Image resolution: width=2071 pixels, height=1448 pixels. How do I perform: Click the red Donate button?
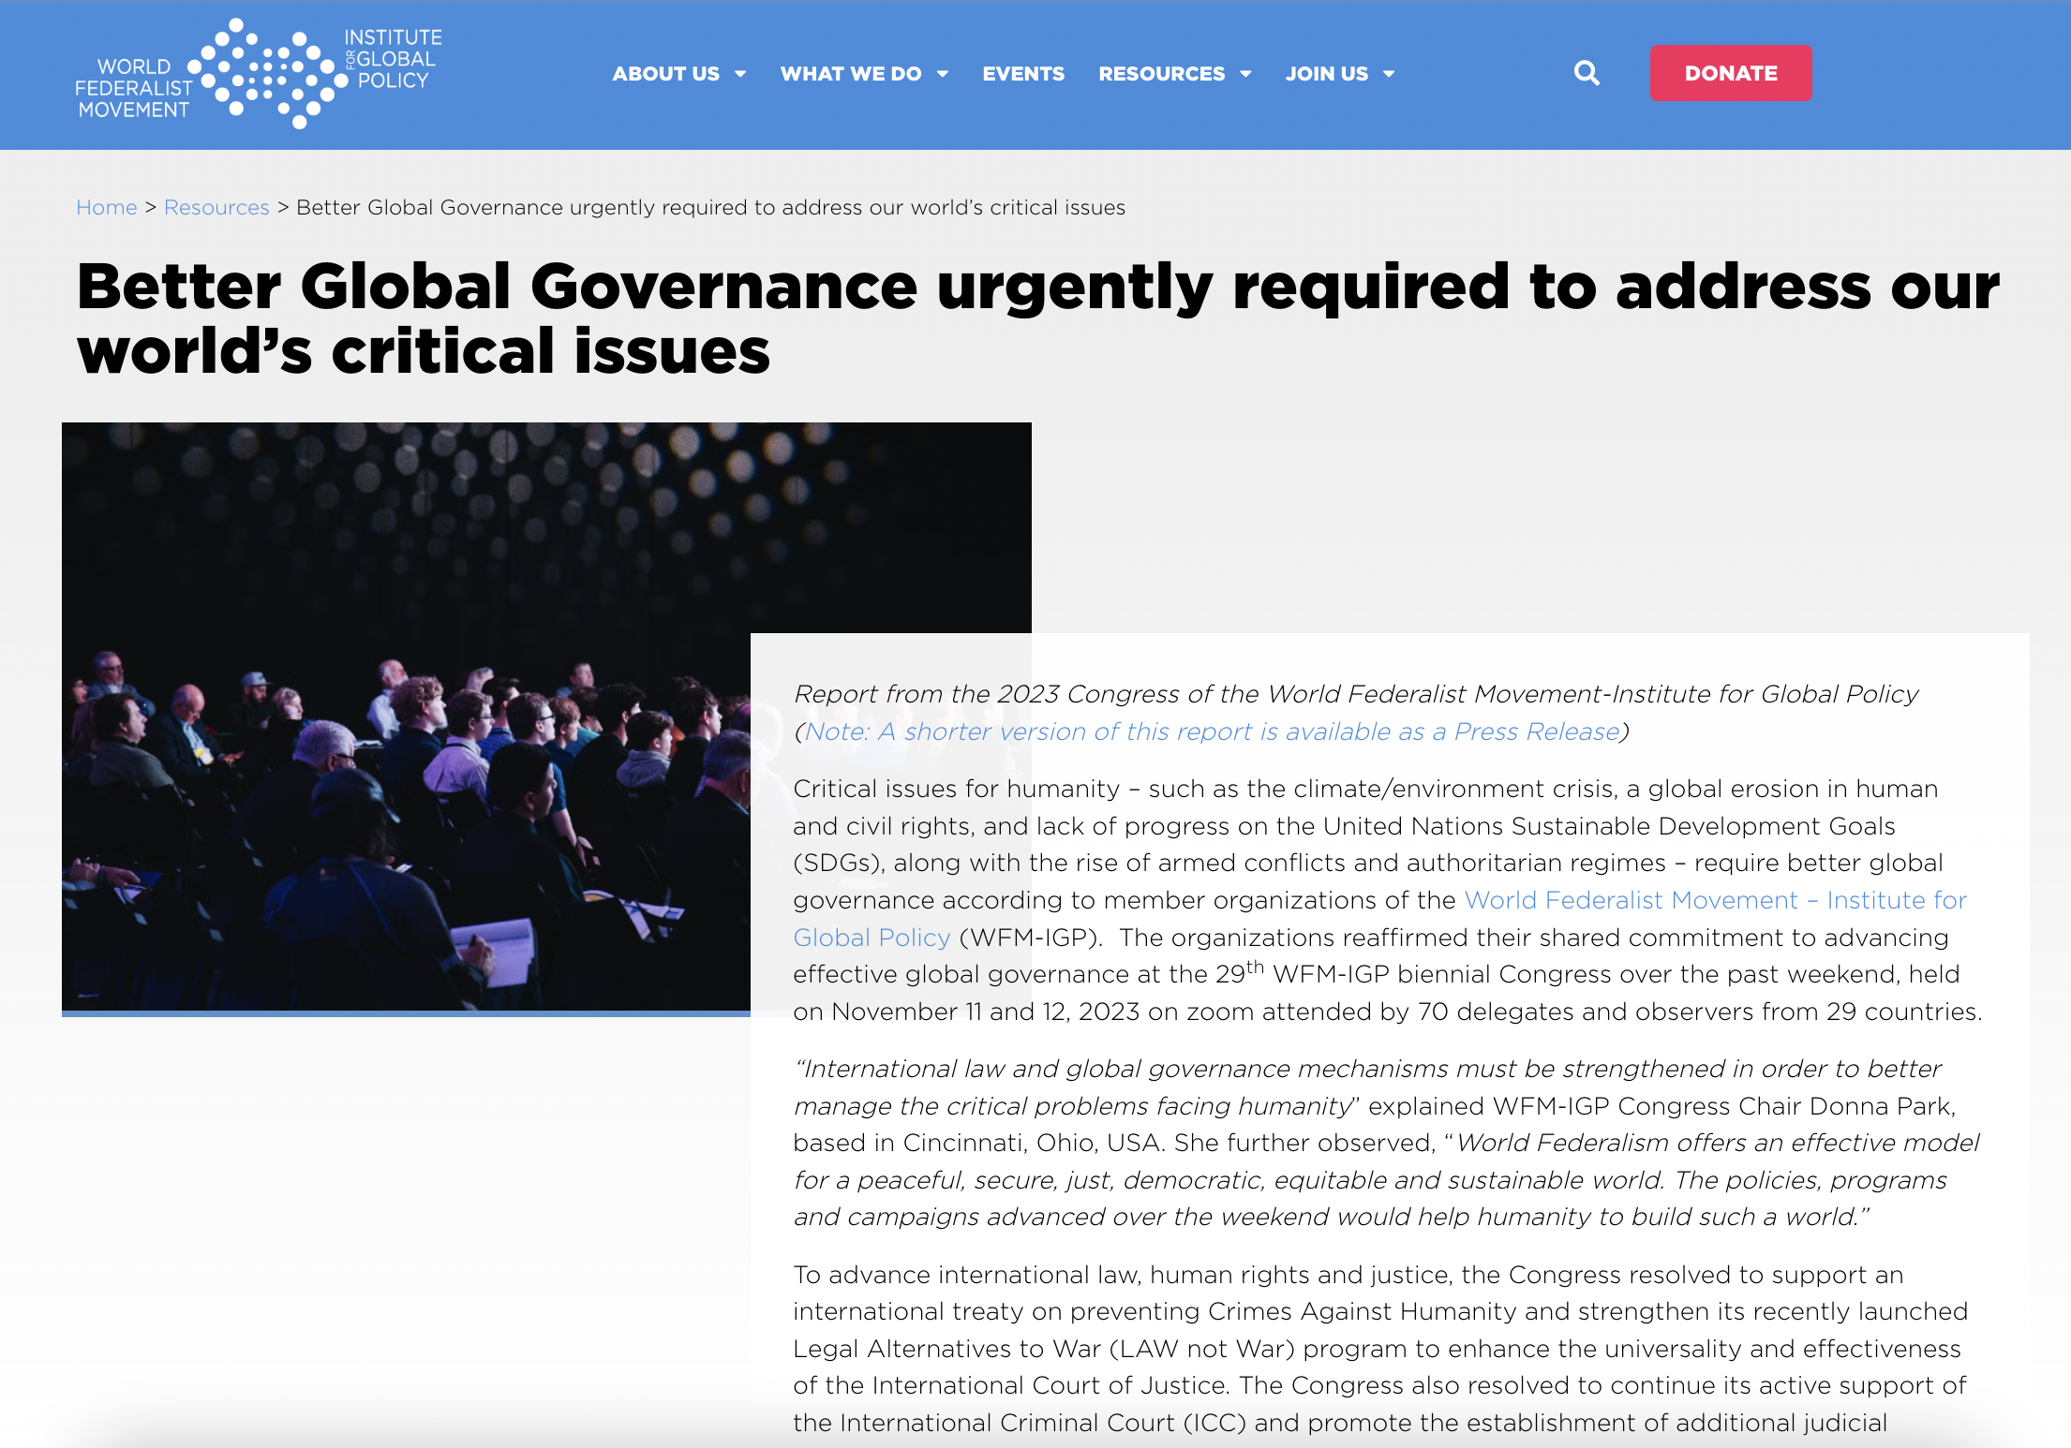click(x=1731, y=73)
